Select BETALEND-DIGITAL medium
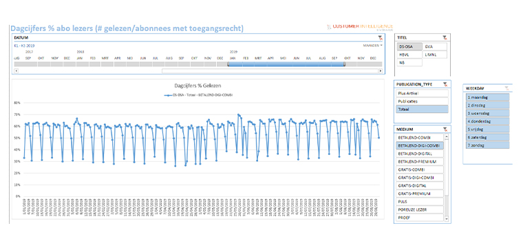The width and height of the screenshot is (523, 248). point(420,154)
